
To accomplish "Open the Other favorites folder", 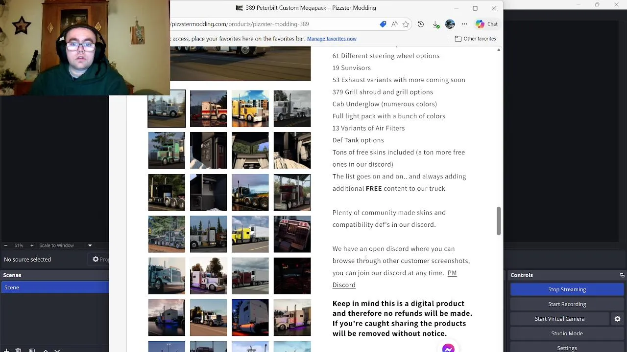I will coord(475,39).
